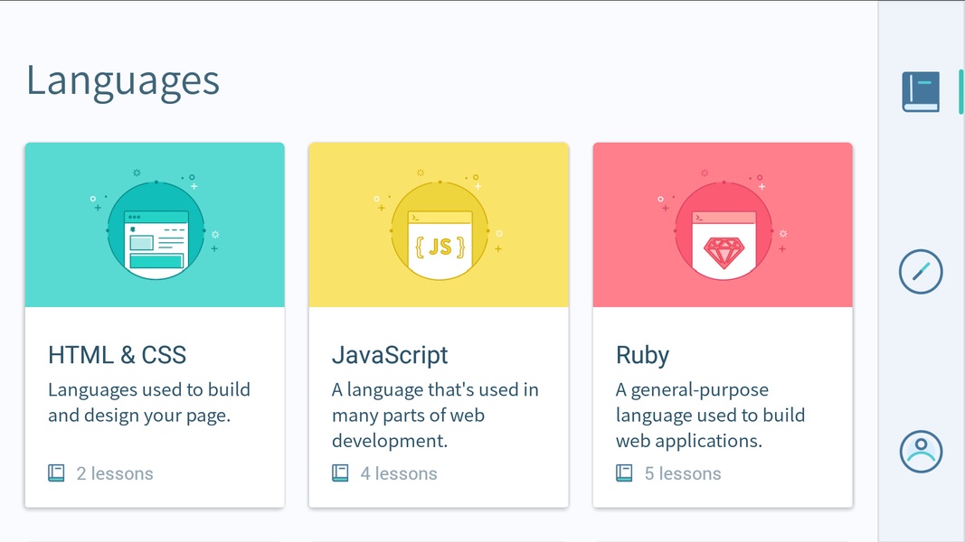This screenshot has width=965, height=542.
Task: Click the book icon beside 5 lessons
Action: [624, 473]
